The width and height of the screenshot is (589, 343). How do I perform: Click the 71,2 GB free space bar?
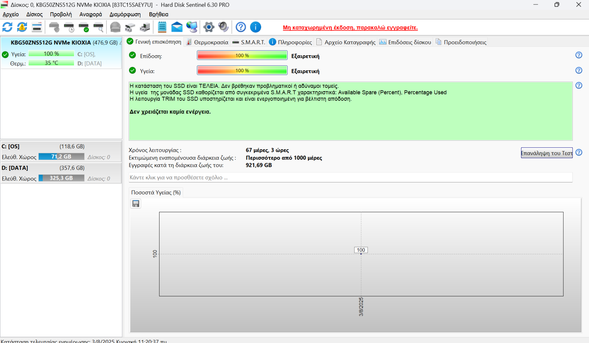[61, 157]
